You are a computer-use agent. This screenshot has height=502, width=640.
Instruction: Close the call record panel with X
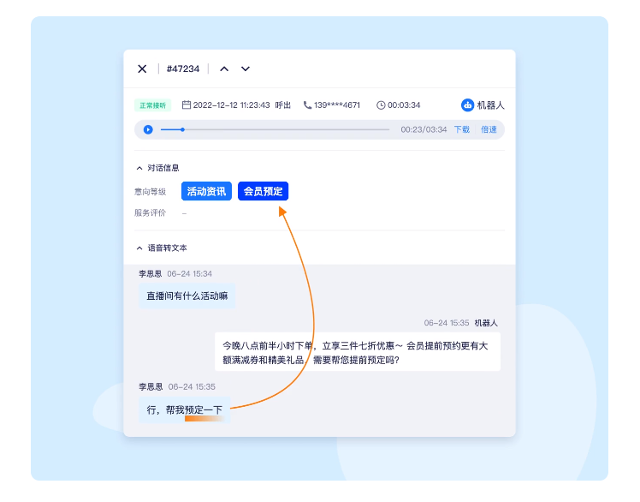pos(142,69)
